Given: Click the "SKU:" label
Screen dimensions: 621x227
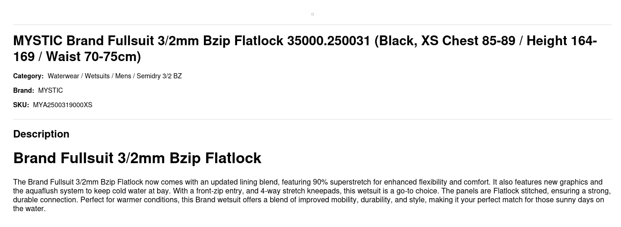Looking at the screenshot, I should point(21,105).
